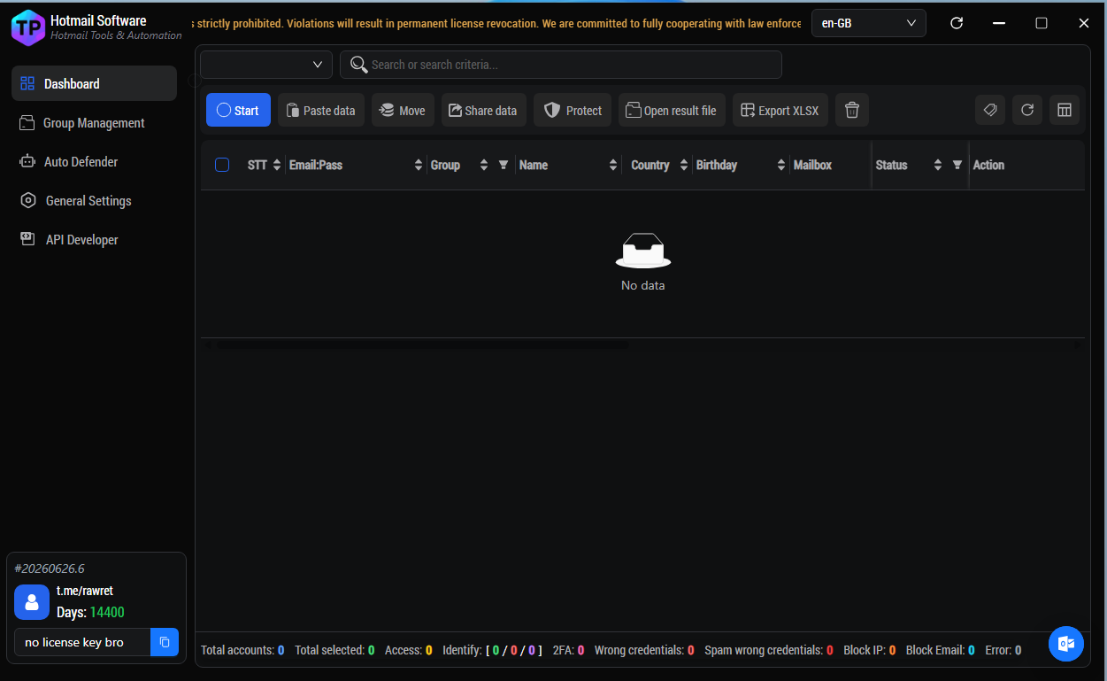This screenshot has width=1107, height=681.
Task: Click the Error status entry
Action: 1003,650
